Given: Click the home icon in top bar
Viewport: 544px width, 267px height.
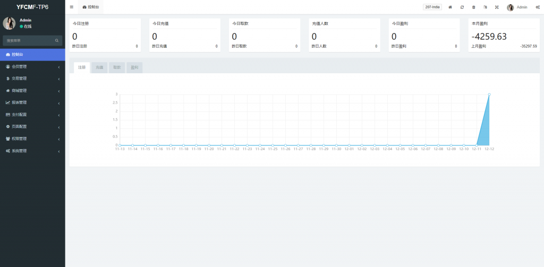Looking at the screenshot, I should click(x=450, y=7).
